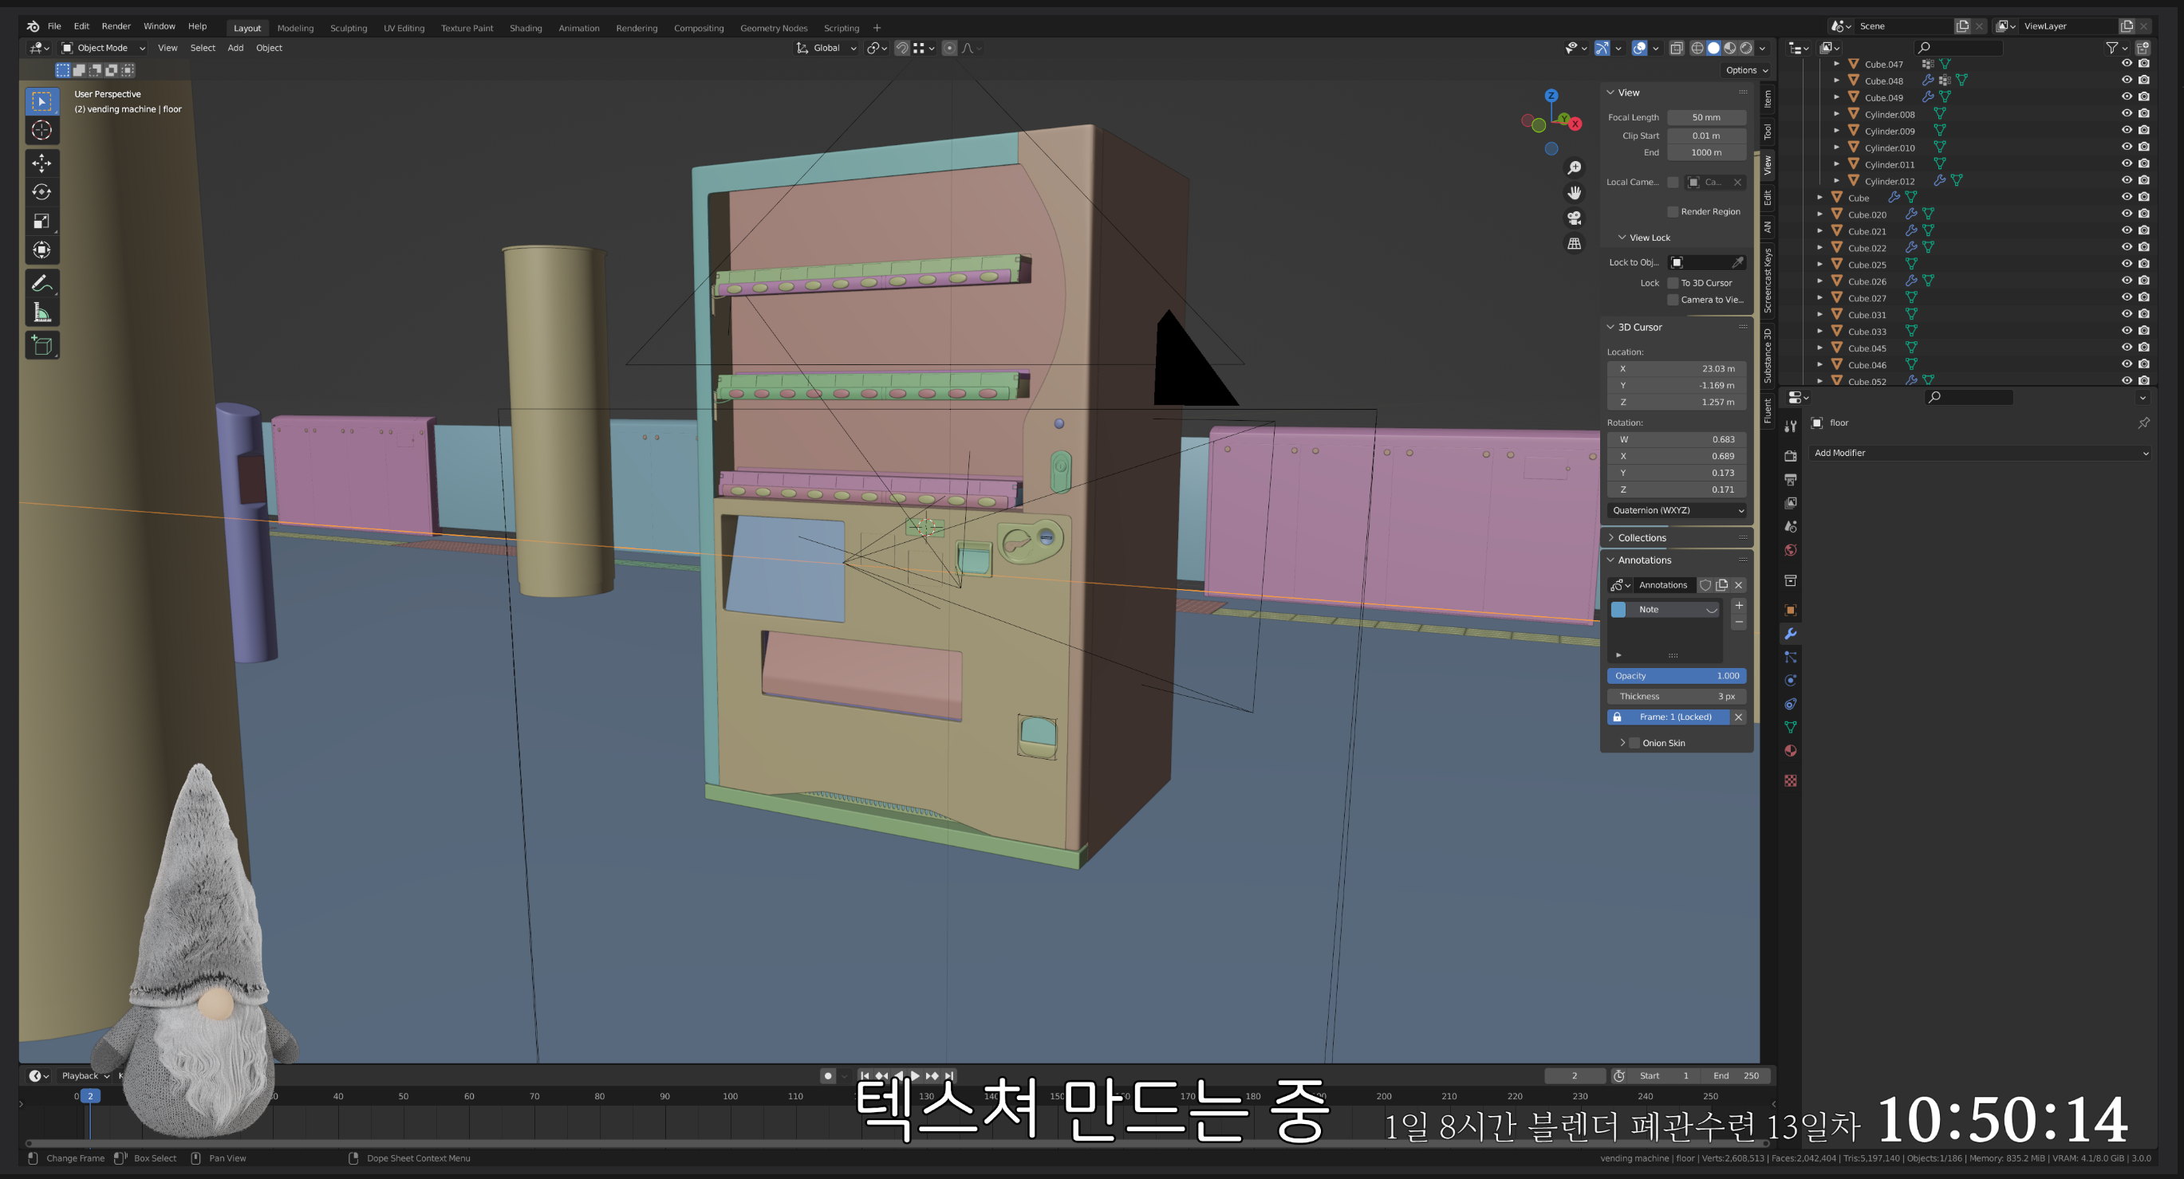Viewport: 2184px width, 1179px height.
Task: Open Quaternion (WXYZ) rotation mode dropdown
Action: (x=1676, y=510)
